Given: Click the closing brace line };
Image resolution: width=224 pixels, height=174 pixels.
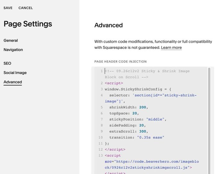Looking at the screenshot, I should pos(107,144).
